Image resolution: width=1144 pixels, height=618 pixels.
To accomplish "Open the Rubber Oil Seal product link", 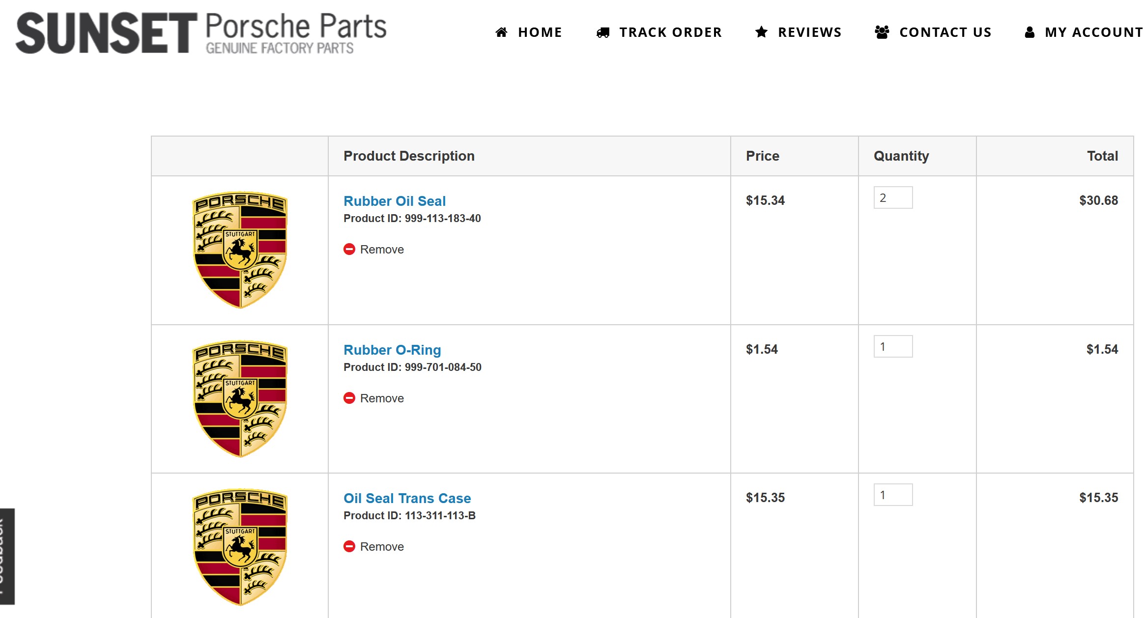I will coord(395,201).
